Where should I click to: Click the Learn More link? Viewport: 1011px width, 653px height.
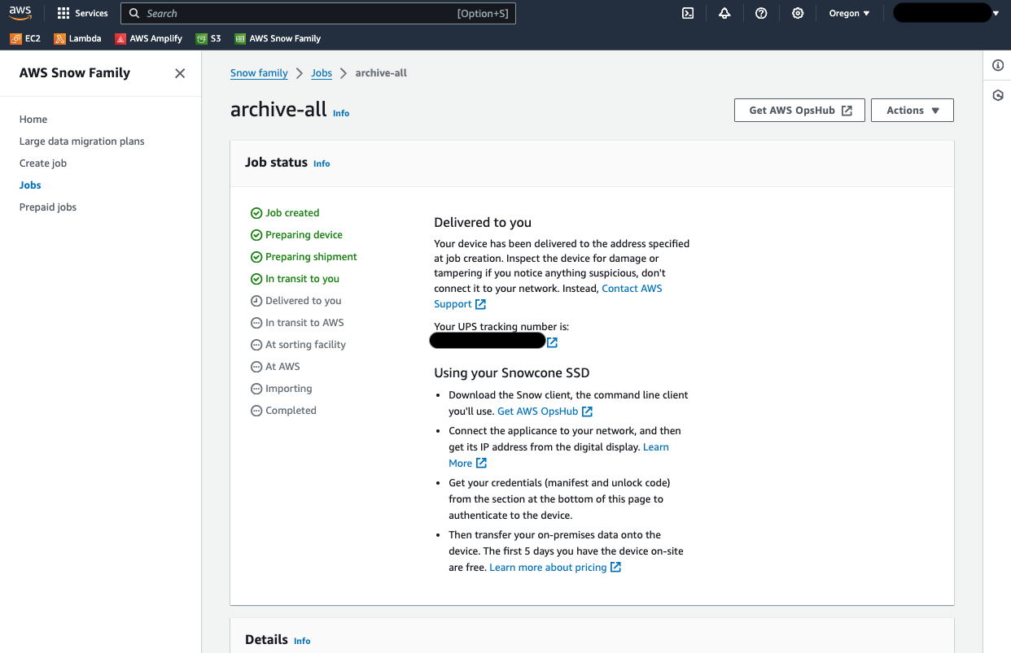[656, 447]
